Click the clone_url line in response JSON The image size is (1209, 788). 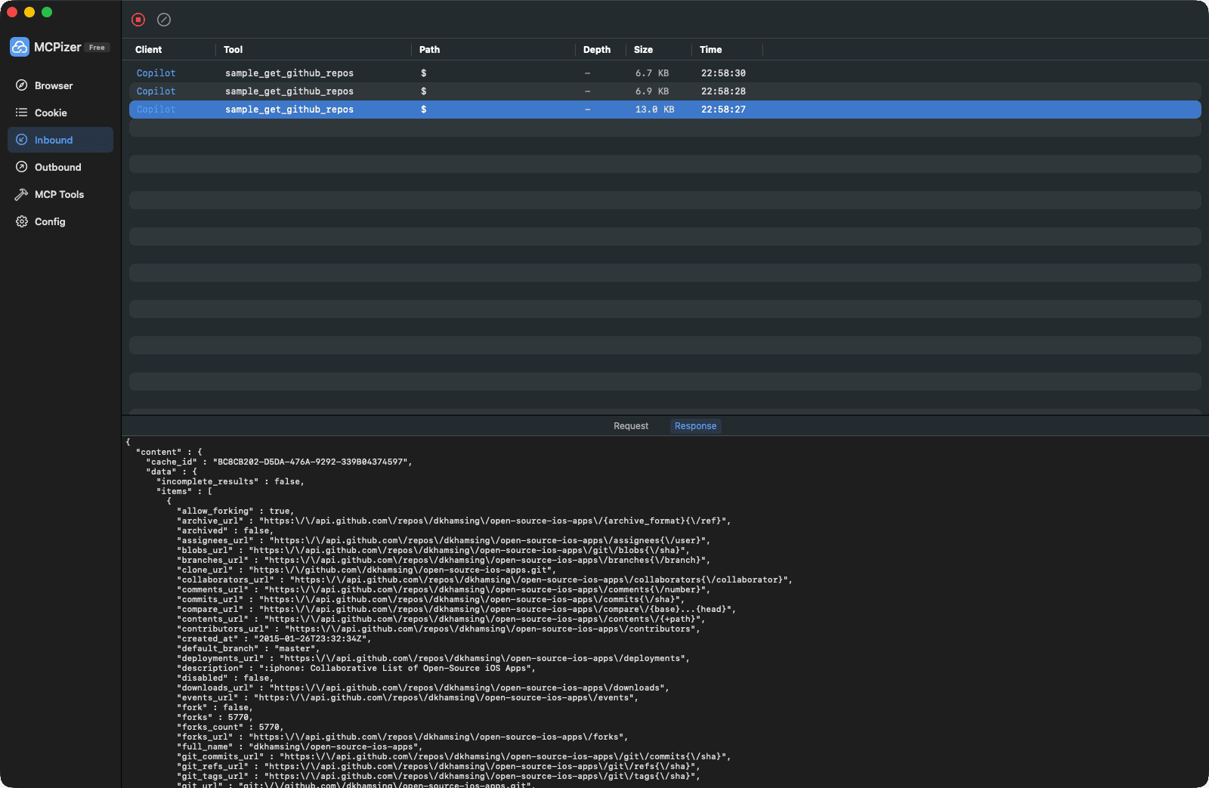tap(366, 570)
